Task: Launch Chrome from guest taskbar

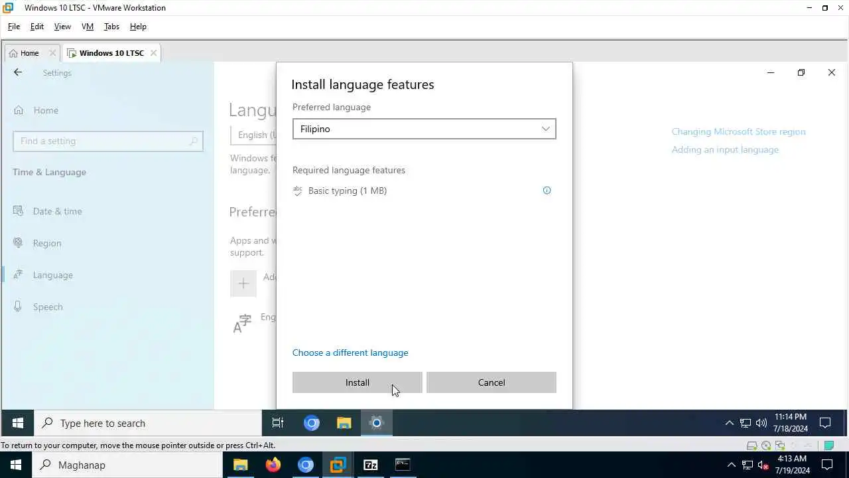Action: click(312, 423)
